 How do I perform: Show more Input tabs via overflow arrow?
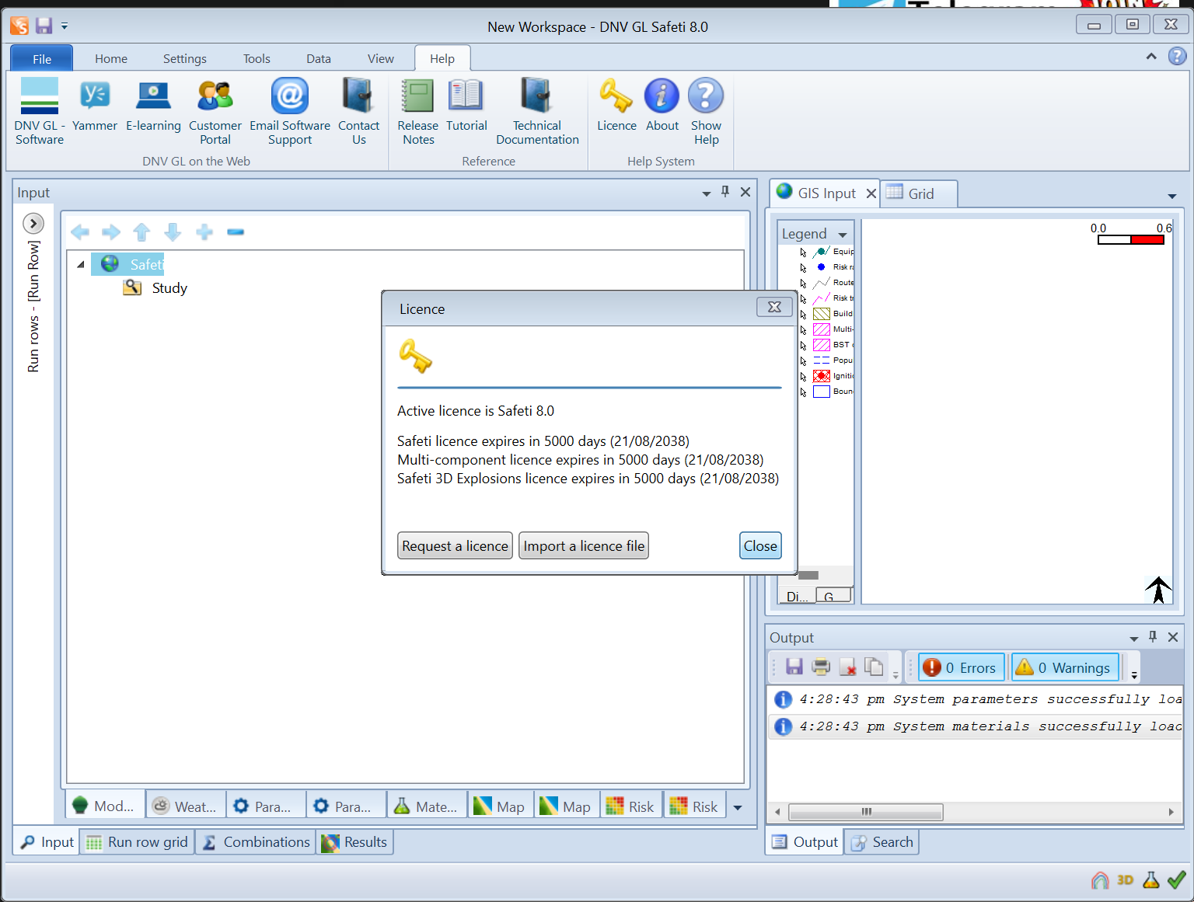click(737, 808)
